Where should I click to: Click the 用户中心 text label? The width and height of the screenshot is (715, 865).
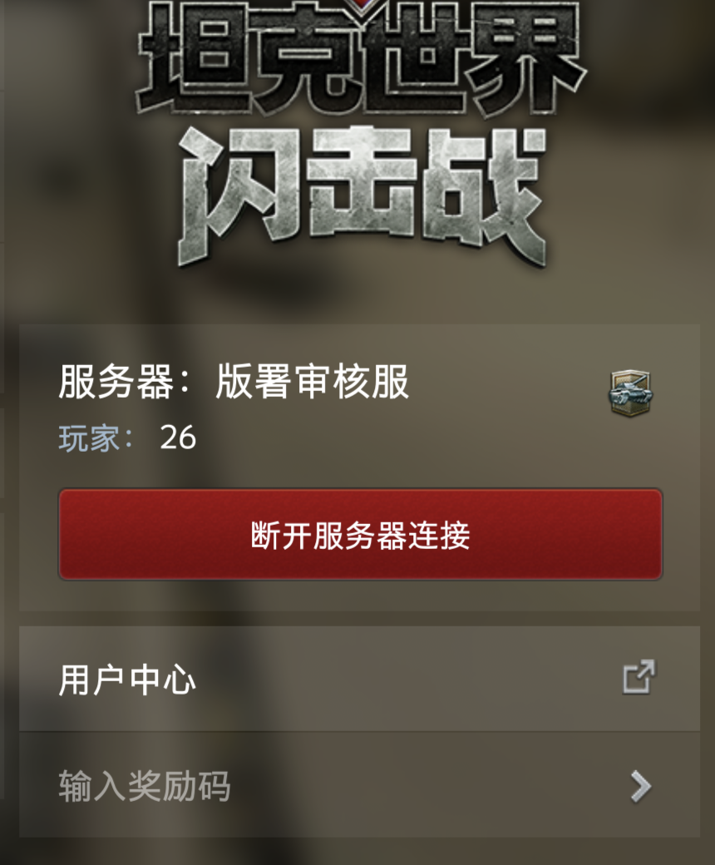pyautogui.click(x=127, y=679)
